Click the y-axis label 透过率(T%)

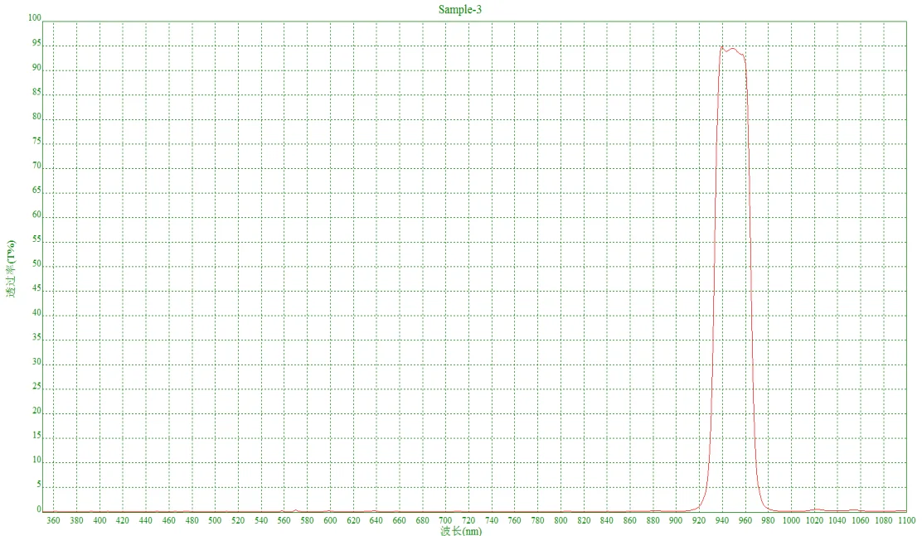(11, 268)
